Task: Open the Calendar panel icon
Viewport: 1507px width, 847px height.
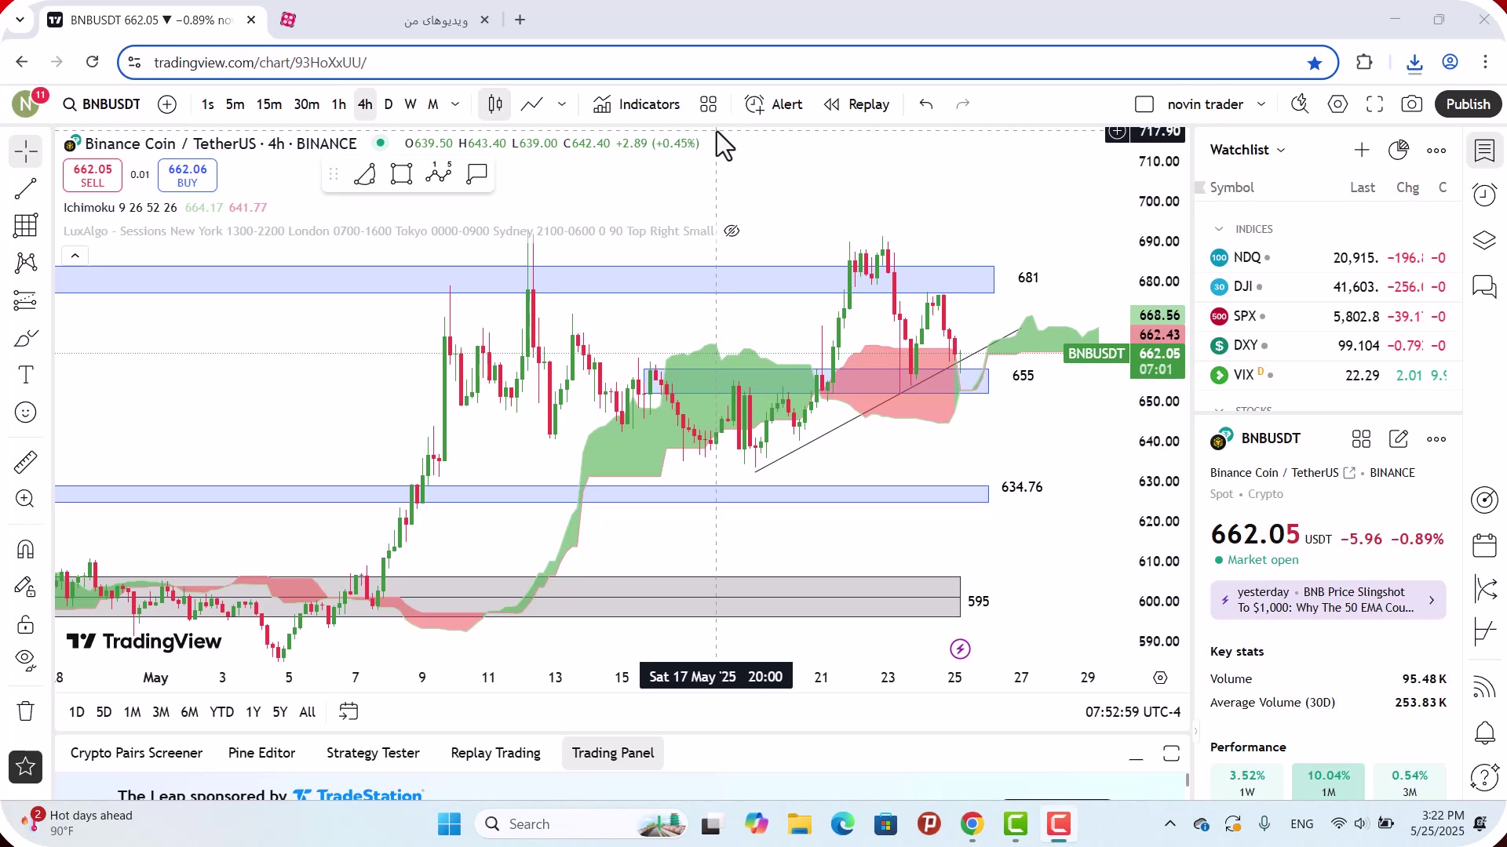Action: (x=1484, y=545)
